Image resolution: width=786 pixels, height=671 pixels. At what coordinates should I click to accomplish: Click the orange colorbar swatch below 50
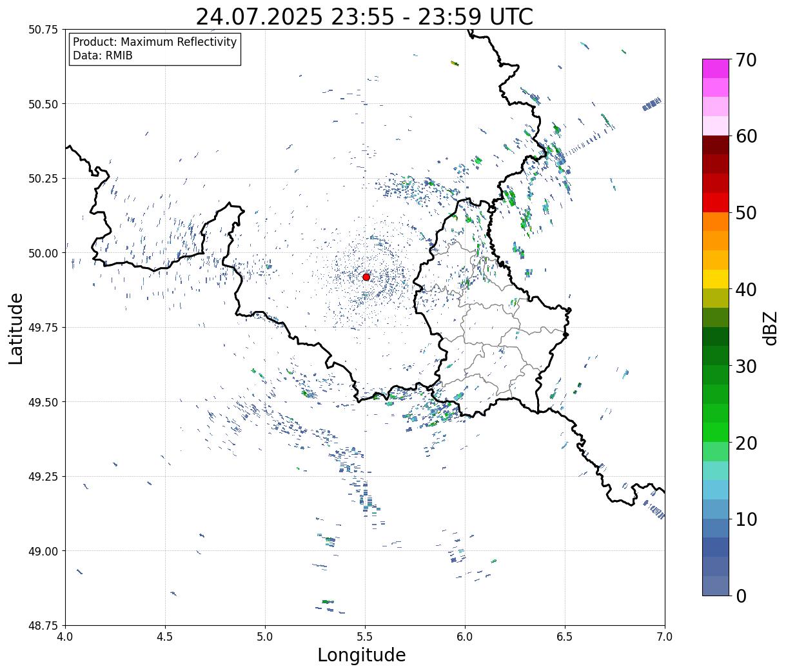pyautogui.click(x=716, y=221)
